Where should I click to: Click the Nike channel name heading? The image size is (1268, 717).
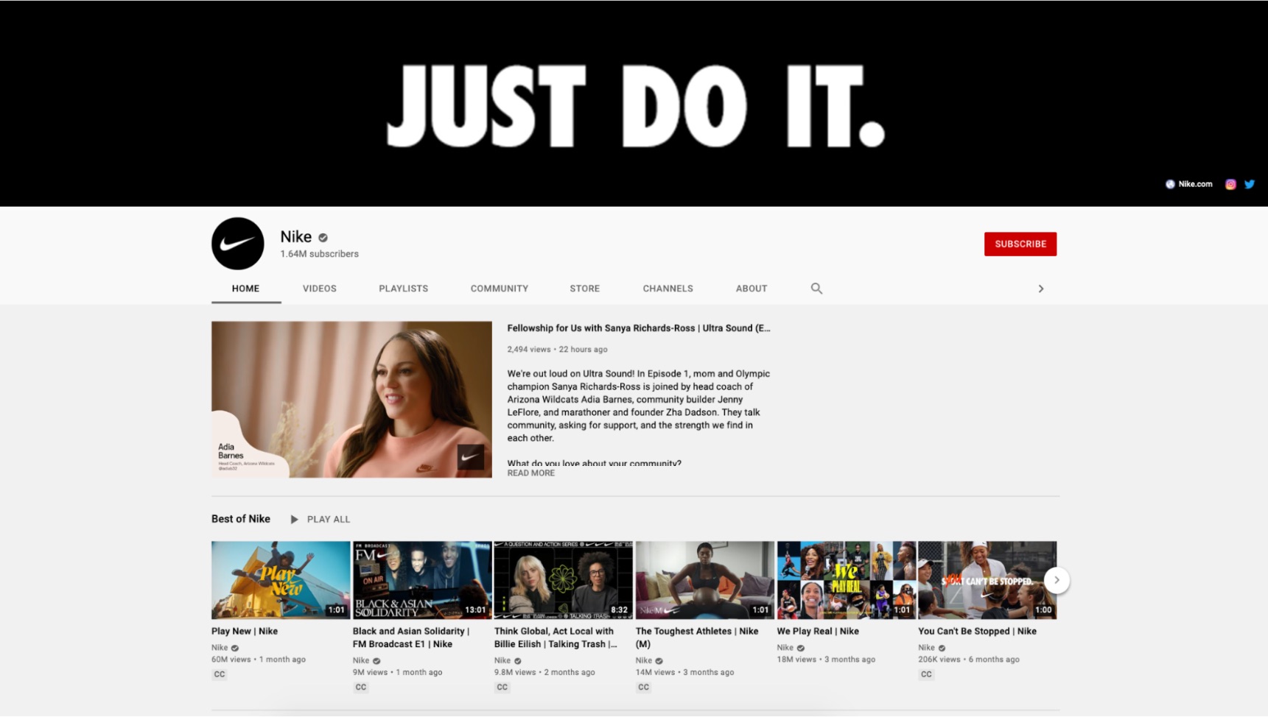[x=296, y=237]
